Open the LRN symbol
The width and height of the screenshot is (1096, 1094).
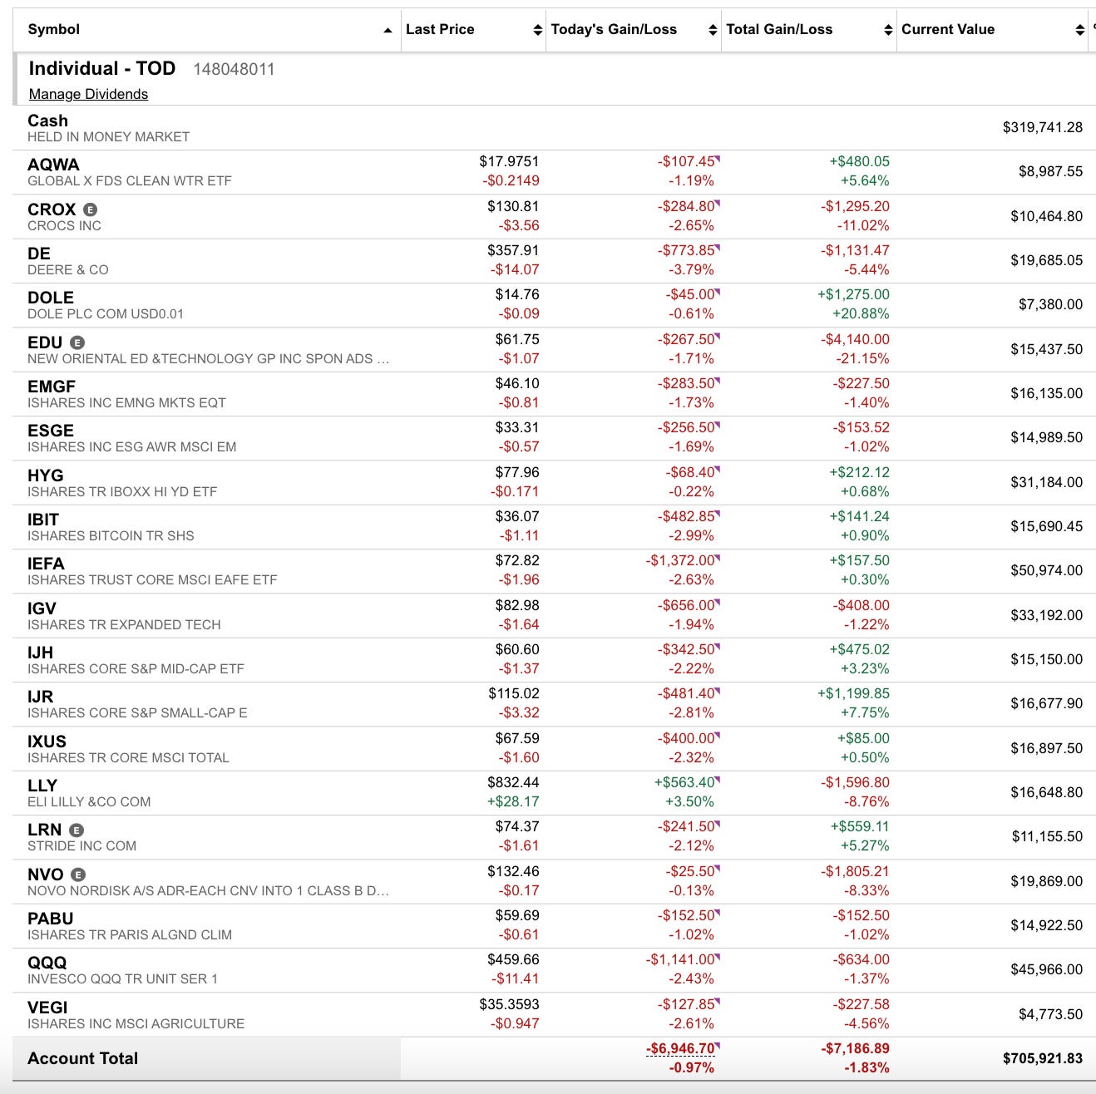tap(45, 830)
